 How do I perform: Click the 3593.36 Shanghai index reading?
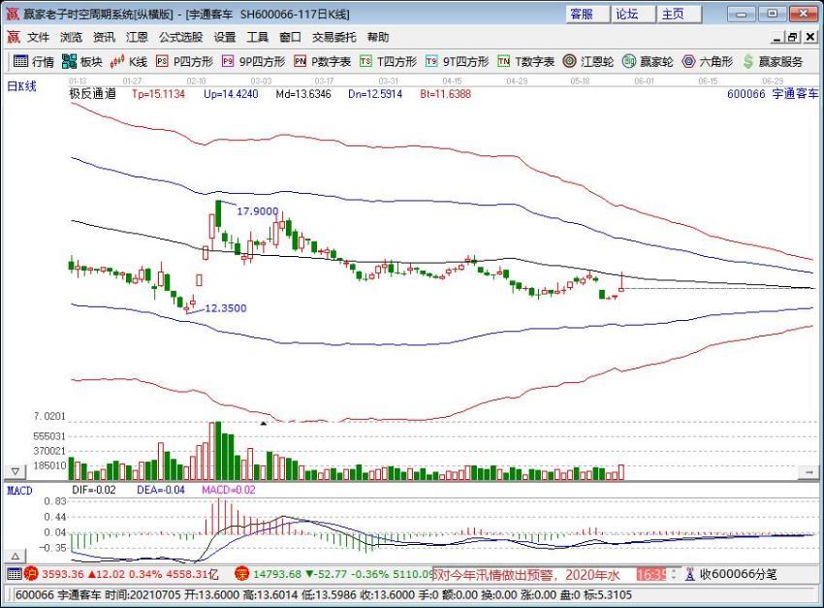pos(63,574)
